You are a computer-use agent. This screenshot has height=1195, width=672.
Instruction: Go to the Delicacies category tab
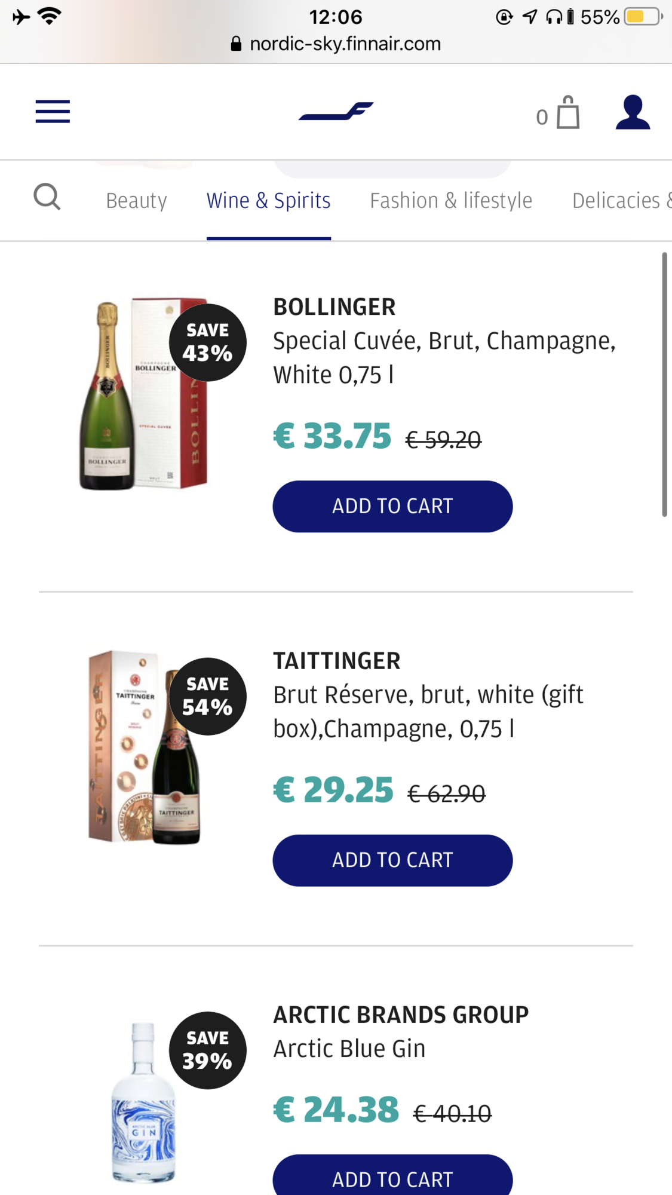click(x=621, y=201)
